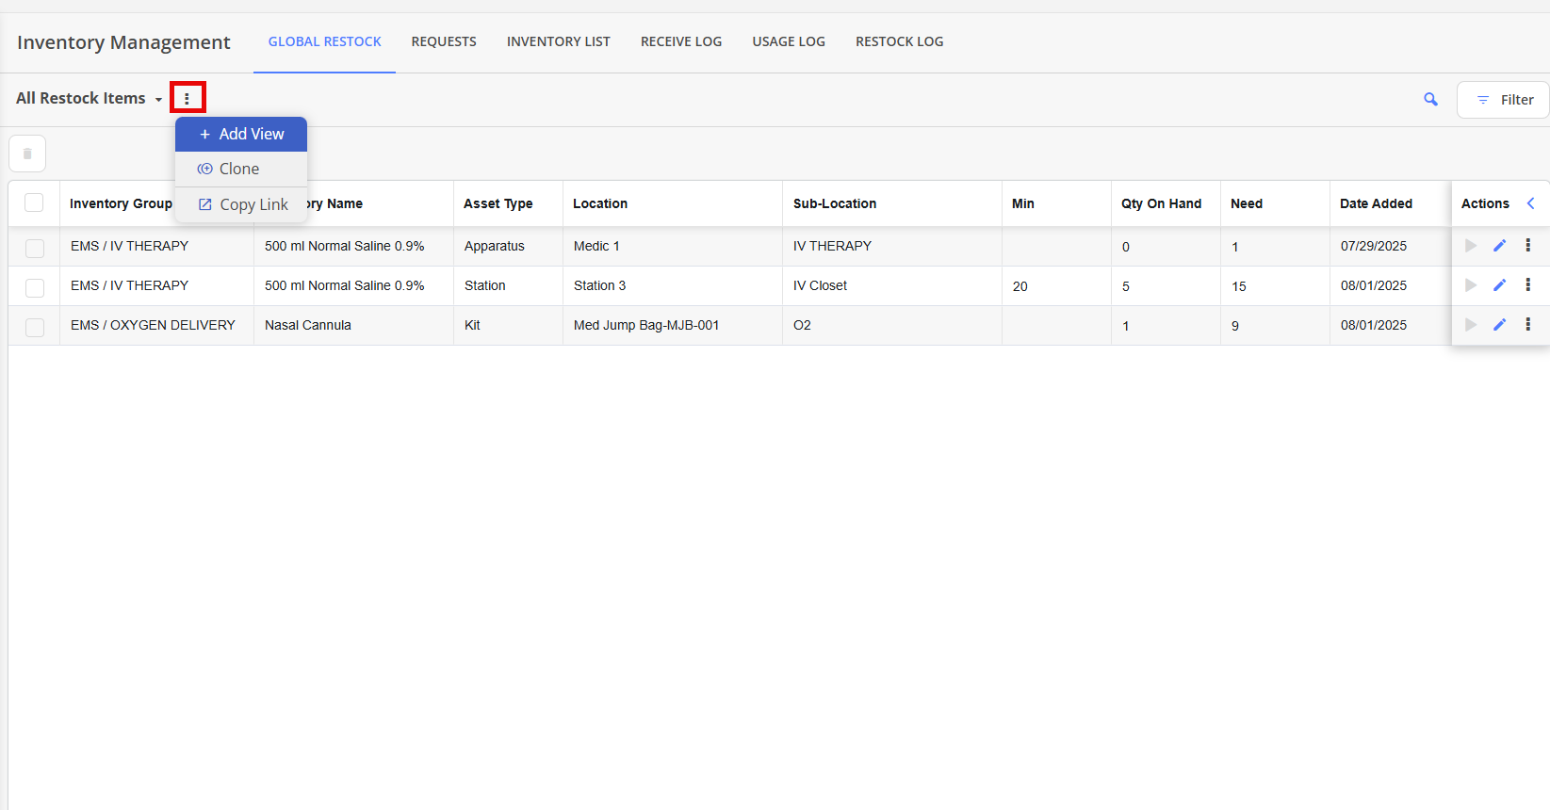Click the trash delete icon
The height and width of the screenshot is (810, 1550).
[x=27, y=154]
